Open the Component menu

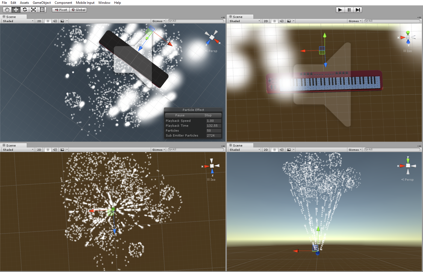pyautogui.click(x=63, y=3)
